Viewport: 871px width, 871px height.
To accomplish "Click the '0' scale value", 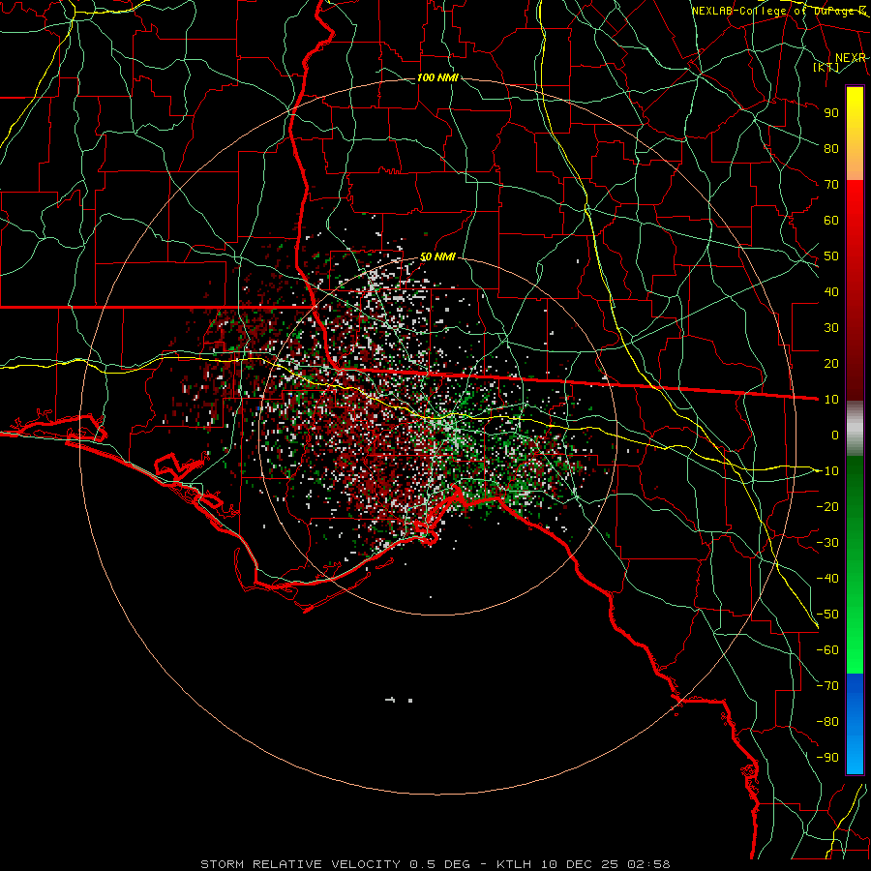I will (x=835, y=435).
